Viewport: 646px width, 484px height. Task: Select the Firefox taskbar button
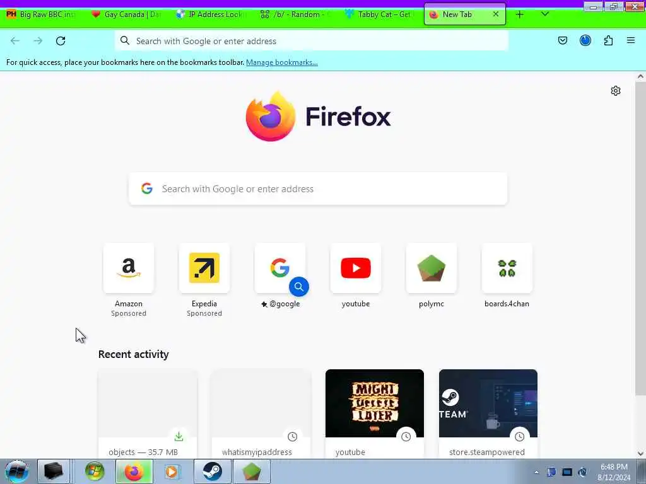coord(134,471)
